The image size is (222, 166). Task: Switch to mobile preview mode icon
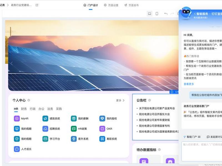point(157,14)
